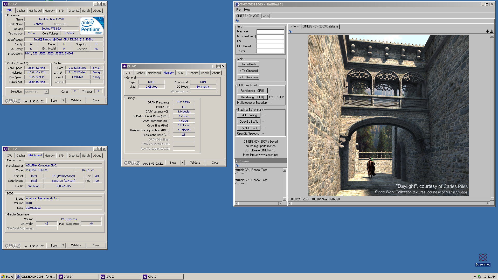Click into the Machine input field

270,31
